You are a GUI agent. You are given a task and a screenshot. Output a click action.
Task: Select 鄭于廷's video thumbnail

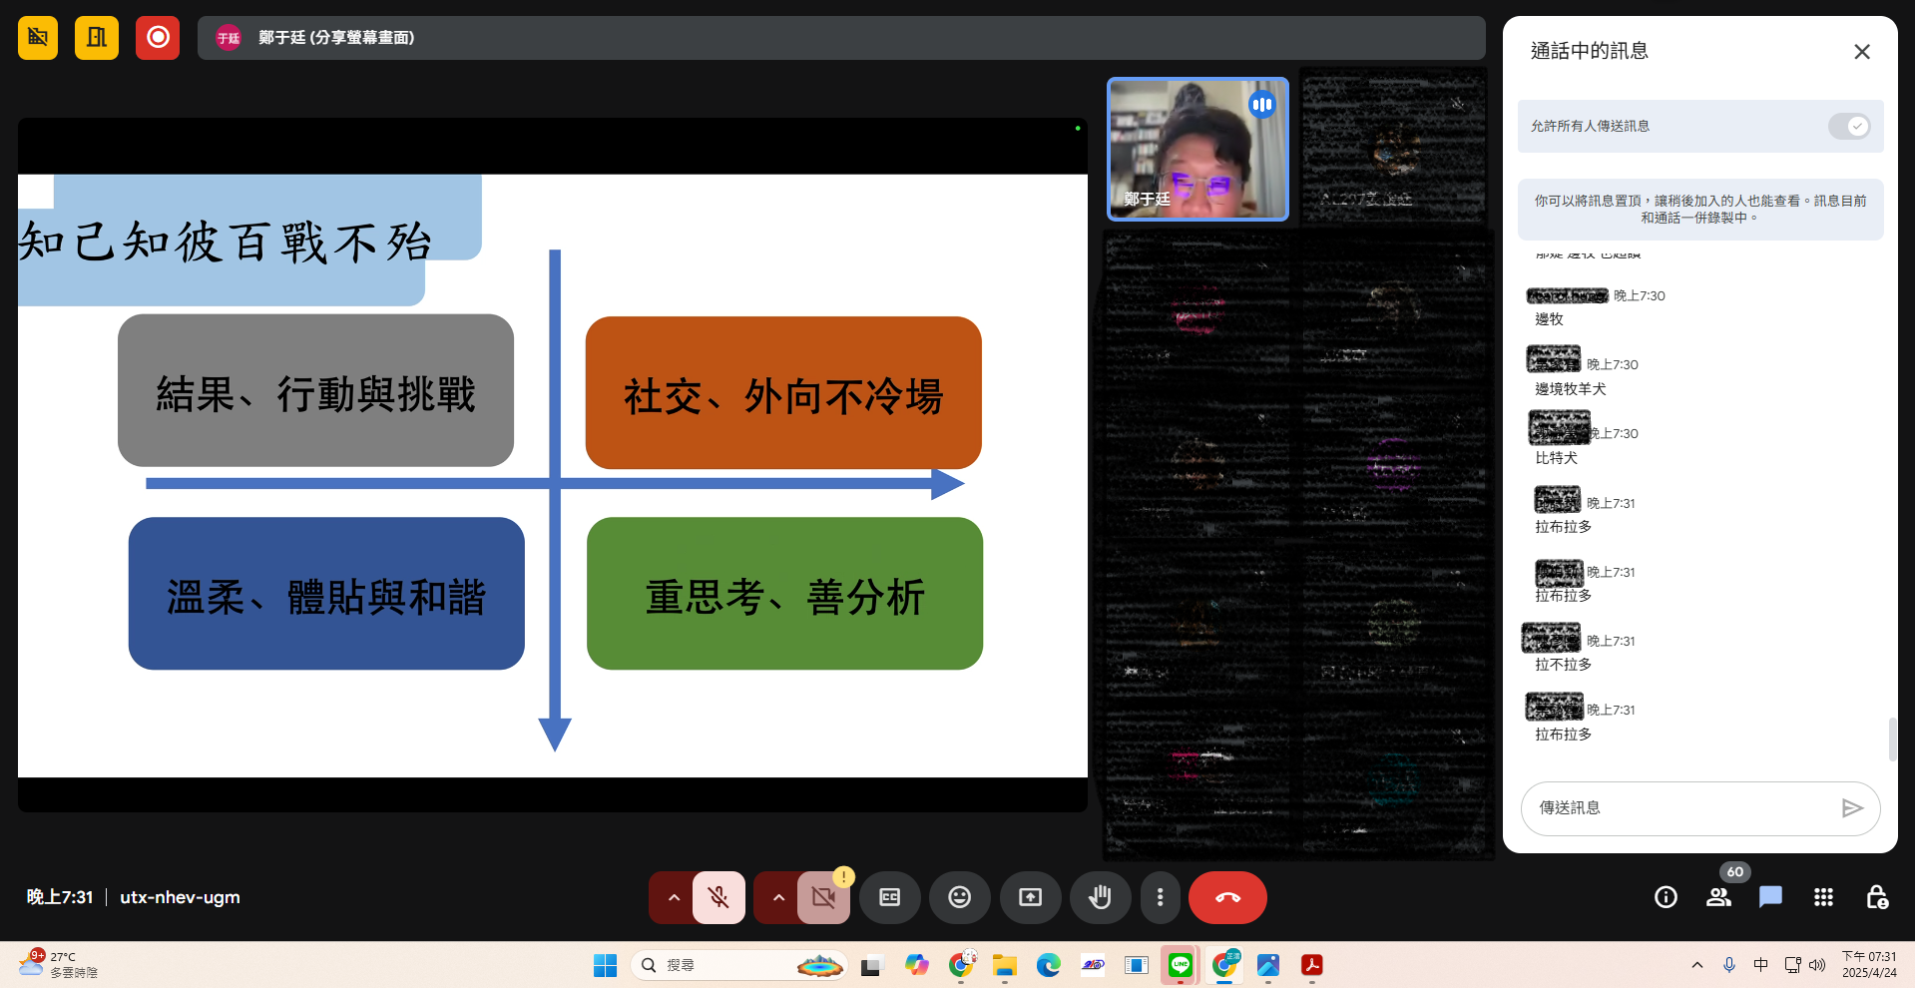(1197, 149)
